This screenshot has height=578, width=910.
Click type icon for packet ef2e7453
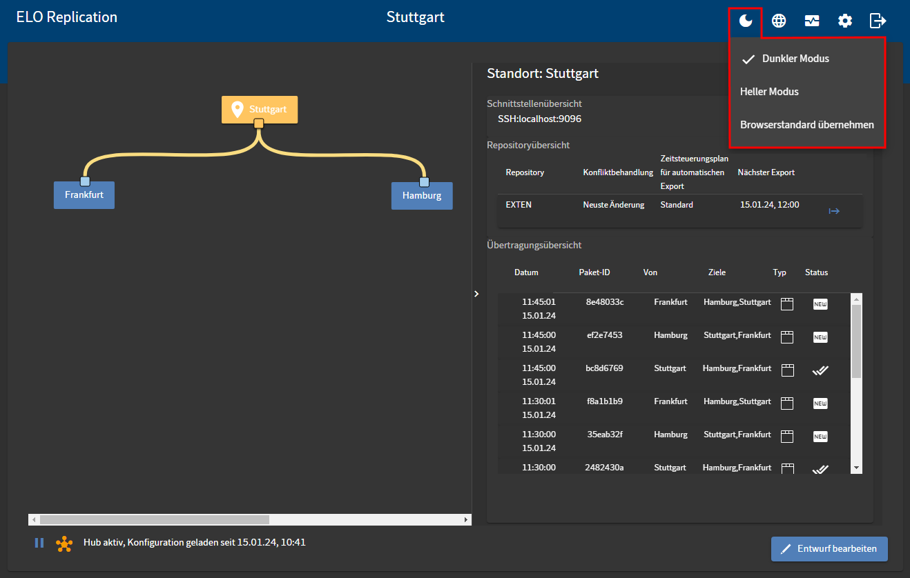tap(787, 337)
